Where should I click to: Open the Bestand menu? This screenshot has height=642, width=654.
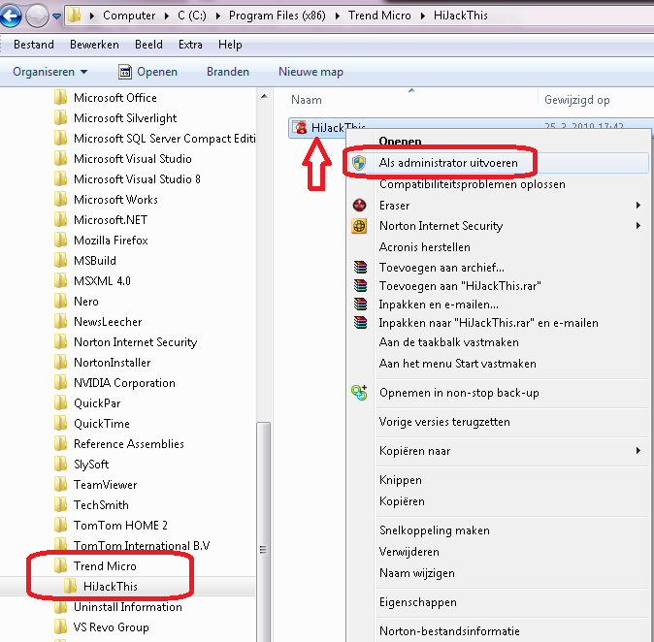coord(34,45)
